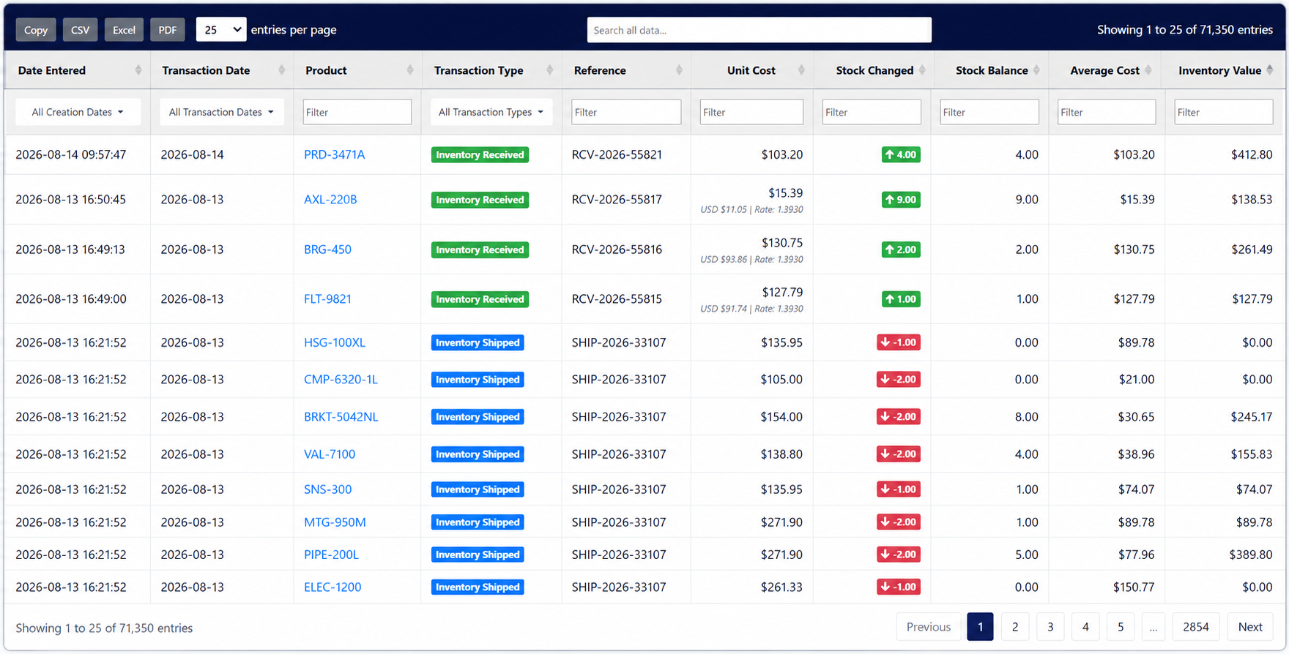This screenshot has width=1289, height=654.
Task: Click Inventory Shipped badge for ELEC-1200
Action: [478, 587]
